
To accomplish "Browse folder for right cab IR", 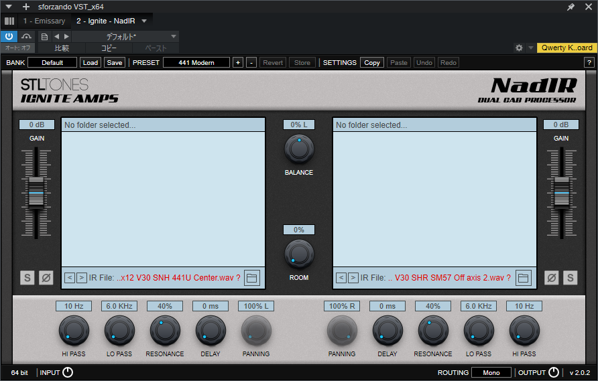I will 523,278.
